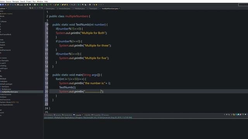248x139 pixels.
Task: Click the goals toolbar button
Action: [20, 5]
